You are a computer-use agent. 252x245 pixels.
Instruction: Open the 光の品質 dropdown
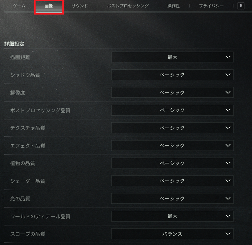pos(172,198)
